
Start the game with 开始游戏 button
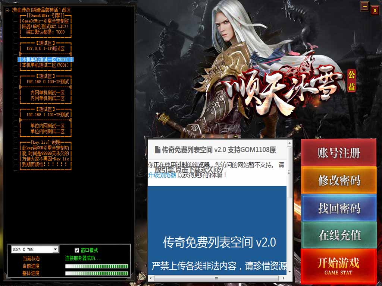[338, 266]
